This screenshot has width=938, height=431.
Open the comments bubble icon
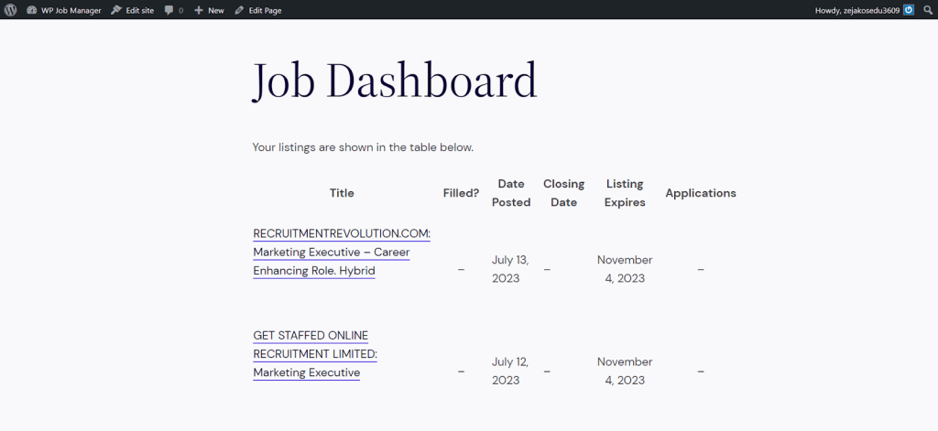click(169, 10)
